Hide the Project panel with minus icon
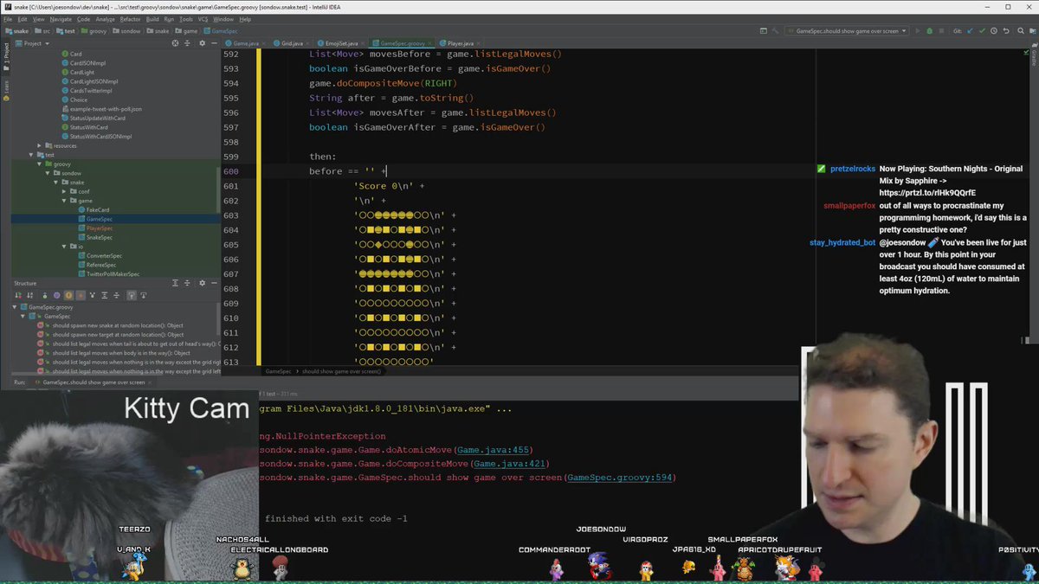This screenshot has width=1039, height=584. [x=213, y=42]
